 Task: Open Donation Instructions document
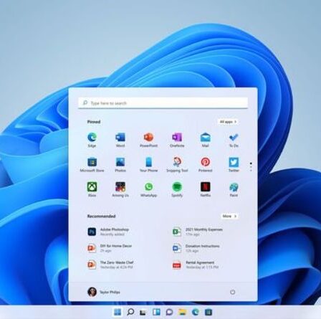tap(196, 248)
